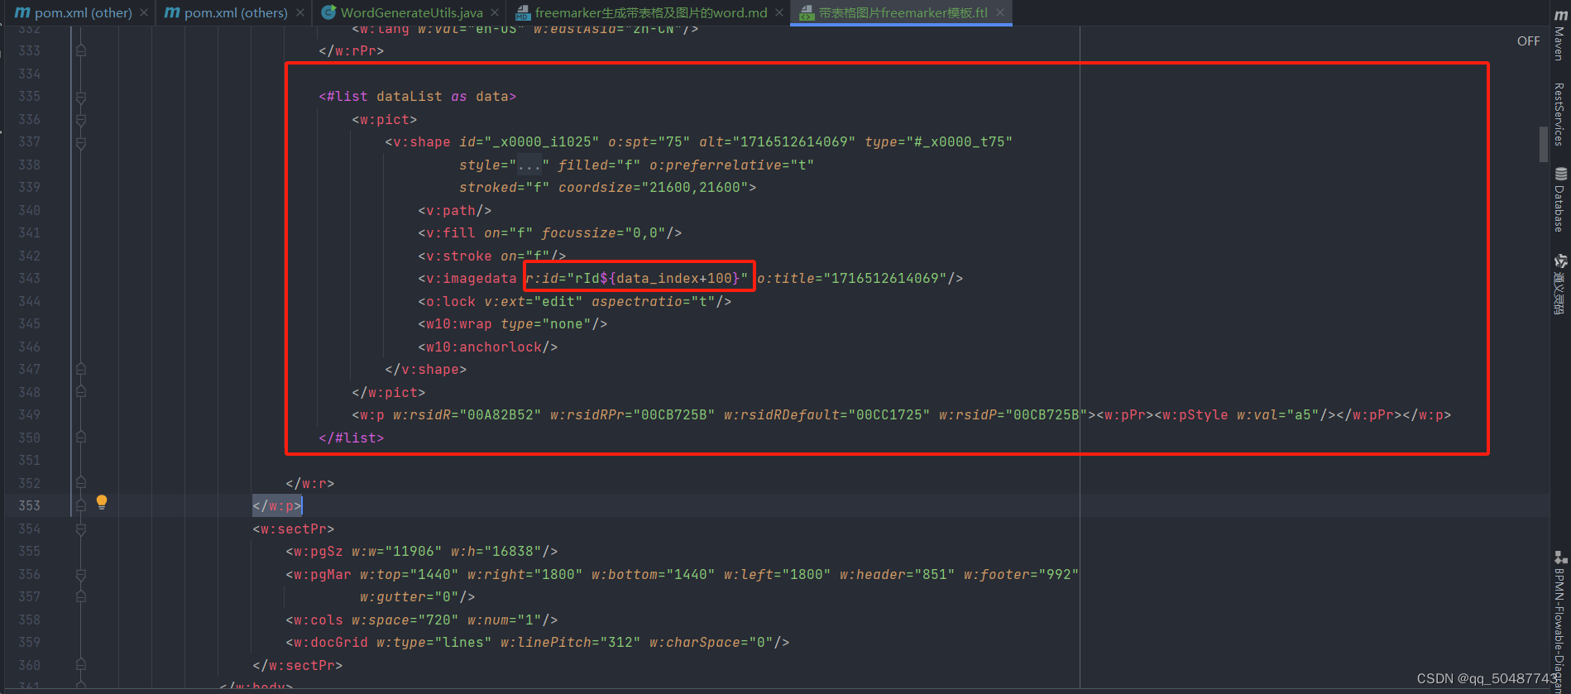
Task: Click the <w10:anchorlock/> tag
Action: point(488,347)
